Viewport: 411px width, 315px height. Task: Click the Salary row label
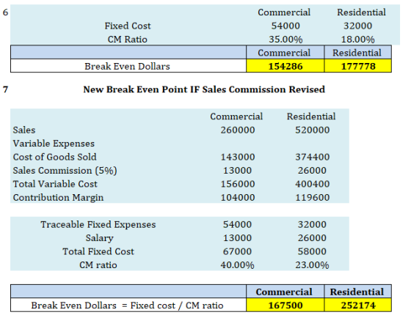coord(99,238)
